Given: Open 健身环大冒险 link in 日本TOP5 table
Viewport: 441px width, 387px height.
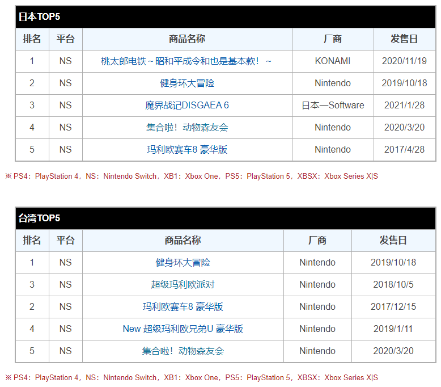Looking at the screenshot, I should (x=187, y=83).
